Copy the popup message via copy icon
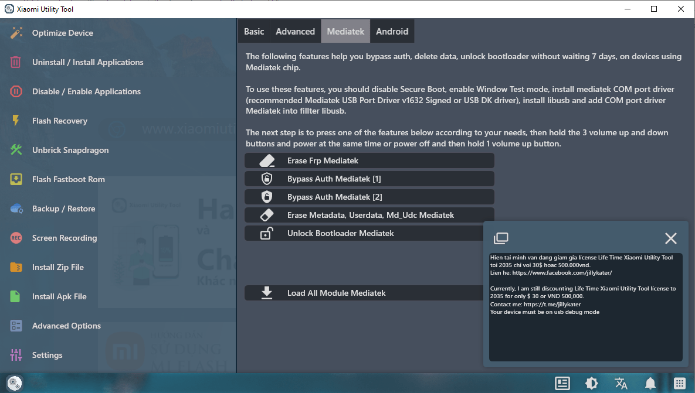Image resolution: width=695 pixels, height=393 pixels. (x=501, y=238)
